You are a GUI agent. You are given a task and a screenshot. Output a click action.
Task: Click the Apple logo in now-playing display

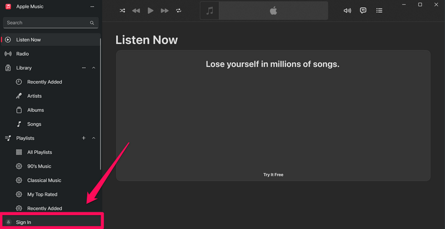(273, 11)
